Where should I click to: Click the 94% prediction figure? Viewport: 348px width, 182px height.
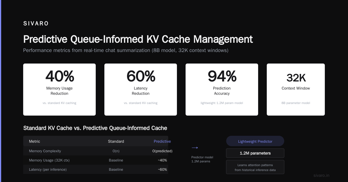[222, 76]
